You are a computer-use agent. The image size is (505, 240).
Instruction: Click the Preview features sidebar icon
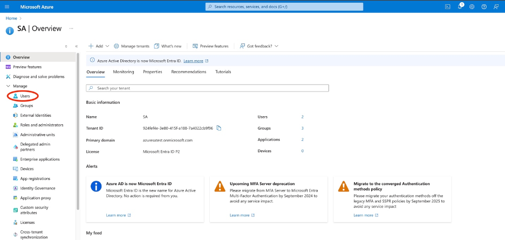9,67
